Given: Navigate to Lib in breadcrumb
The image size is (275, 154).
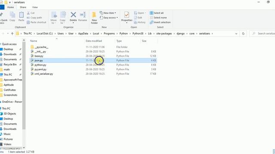Looking at the screenshot, I should (x=150, y=33).
